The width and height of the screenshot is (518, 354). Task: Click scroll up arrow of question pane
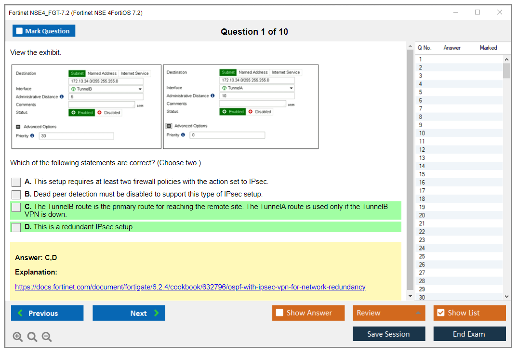point(411,46)
